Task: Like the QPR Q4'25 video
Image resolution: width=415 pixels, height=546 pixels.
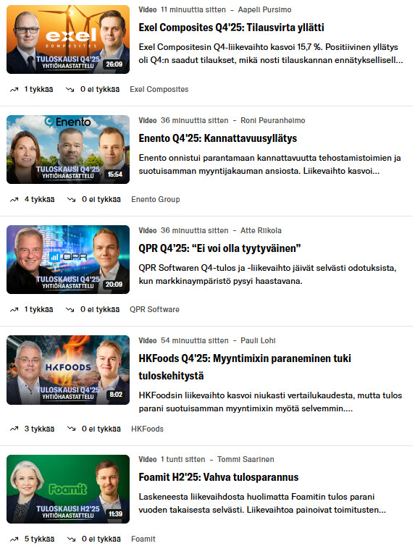Action: coord(31,309)
